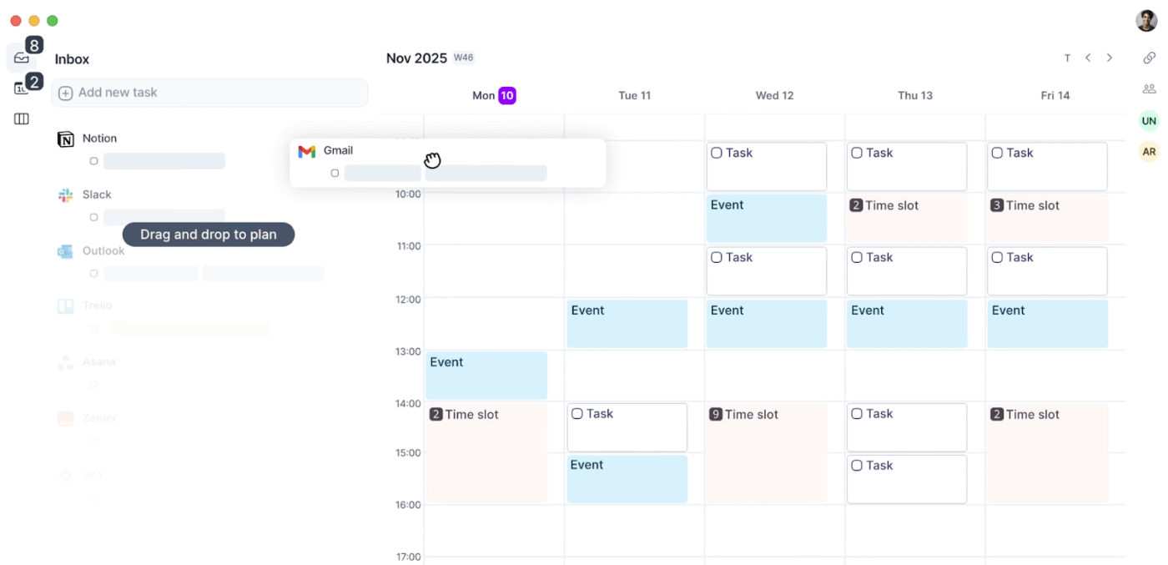
Task: Open the profile avatar at top right
Action: [1146, 21]
